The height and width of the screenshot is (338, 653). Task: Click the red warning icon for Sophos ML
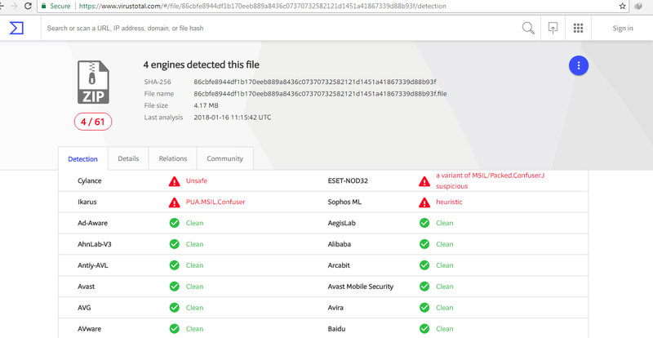point(424,202)
